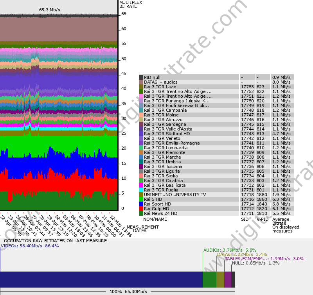This screenshot has width=313, height=295.
Task: Click the Rai 3 TGR Abruzzo swatch
Action: 141,120
